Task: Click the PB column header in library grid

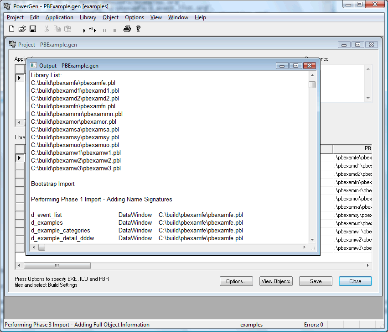Action: [x=352, y=148]
